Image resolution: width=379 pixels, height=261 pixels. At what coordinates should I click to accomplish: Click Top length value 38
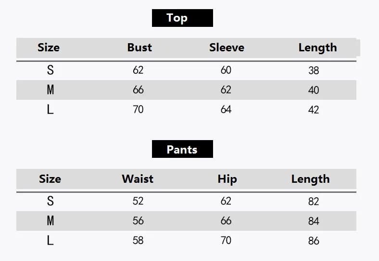[314, 71]
